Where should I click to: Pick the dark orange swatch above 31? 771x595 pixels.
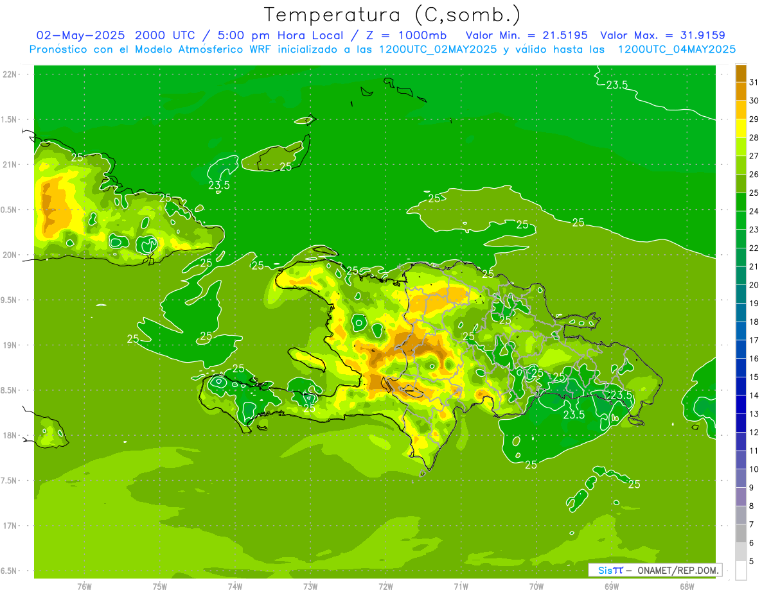pos(741,73)
